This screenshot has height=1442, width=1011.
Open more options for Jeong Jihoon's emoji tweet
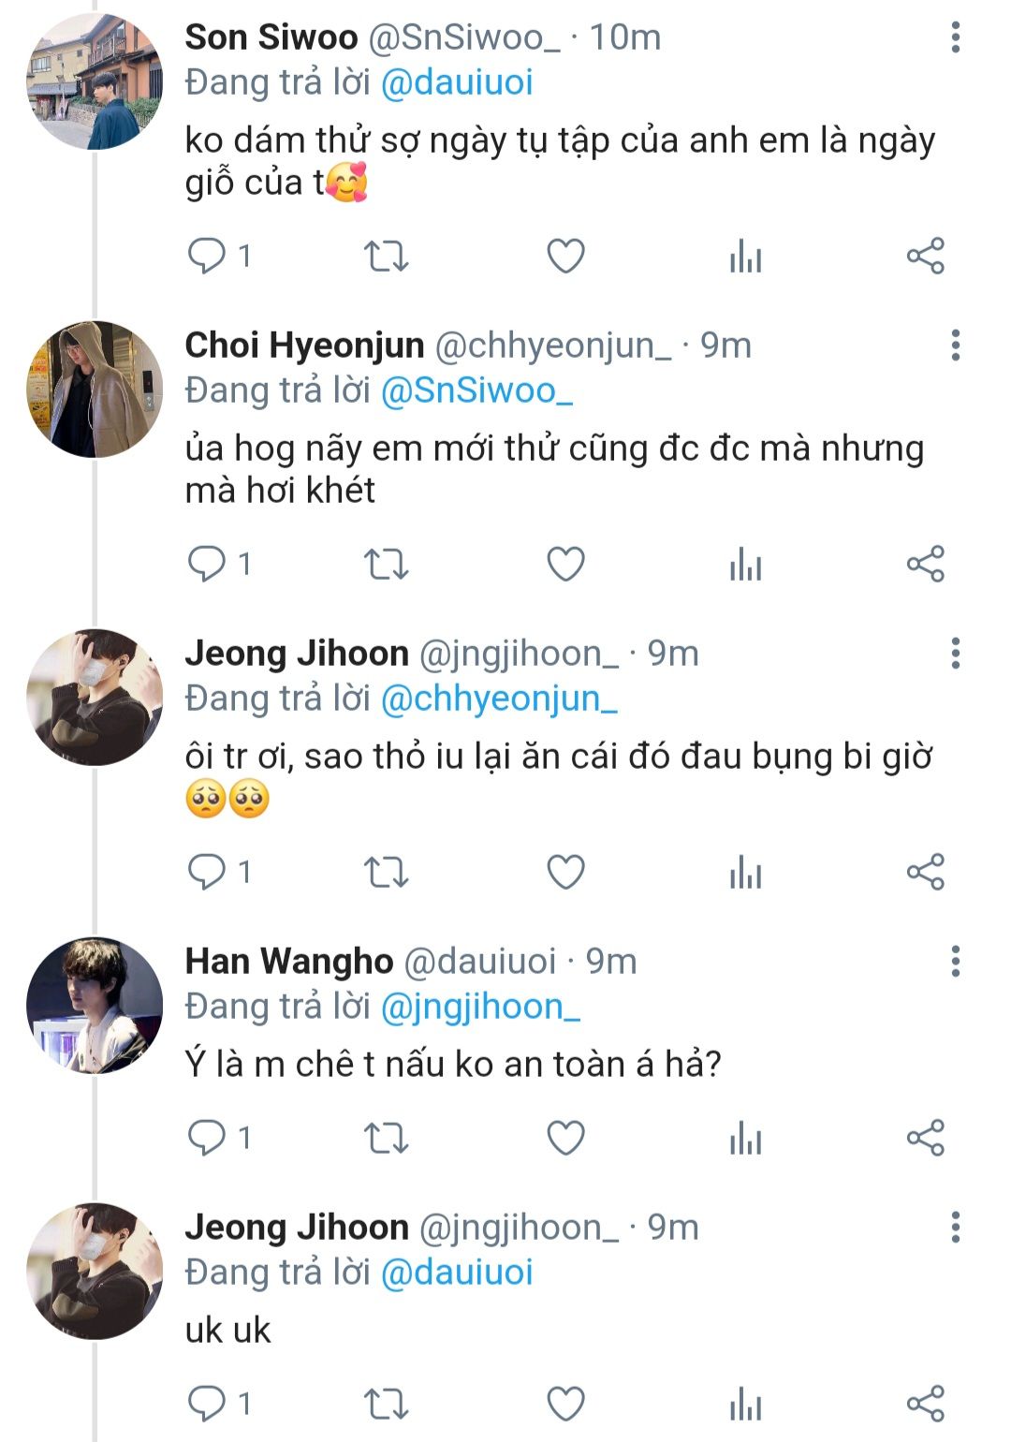955,654
